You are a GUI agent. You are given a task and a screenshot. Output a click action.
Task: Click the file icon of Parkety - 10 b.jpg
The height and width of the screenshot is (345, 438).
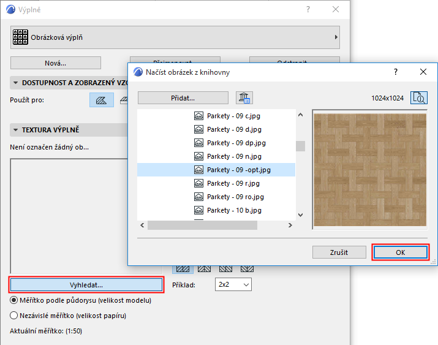click(198, 210)
